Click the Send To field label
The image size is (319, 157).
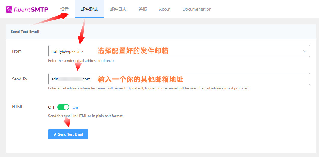tap(19, 79)
